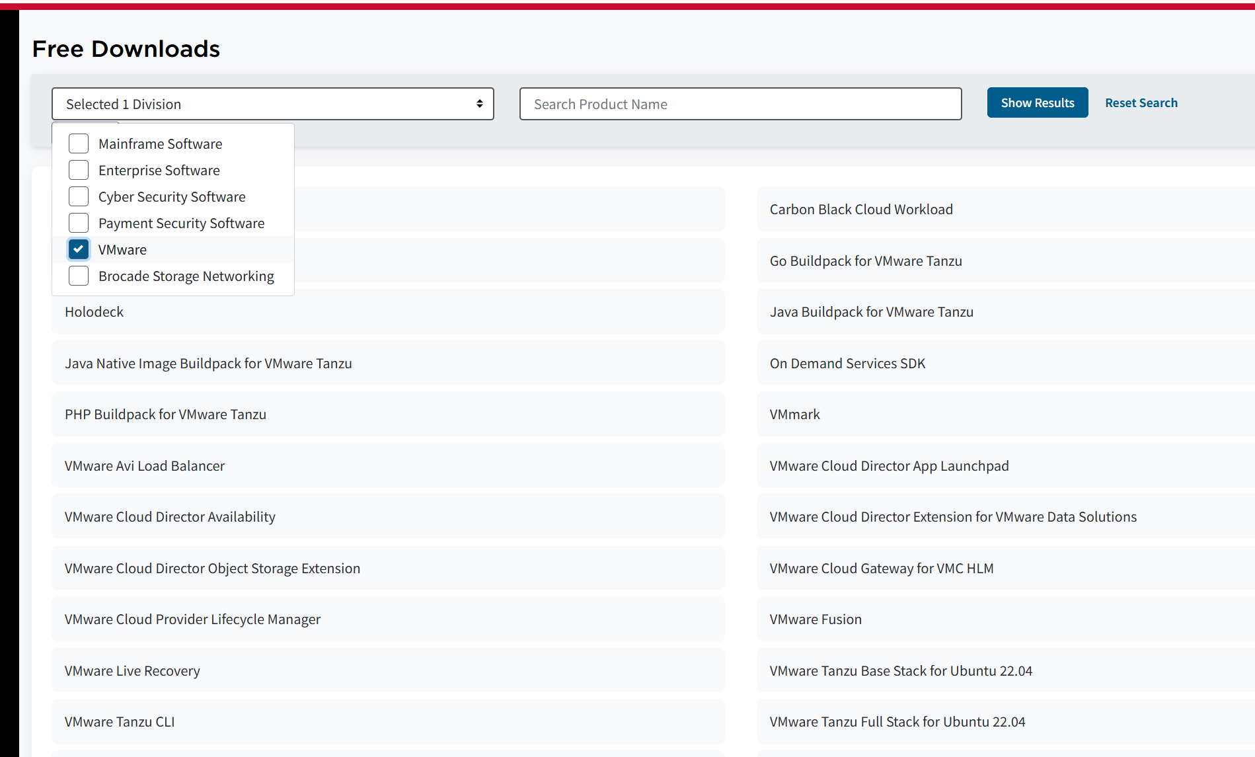The height and width of the screenshot is (757, 1255).
Task: Open Carbon Black Cloud Workload
Action: click(1006, 209)
